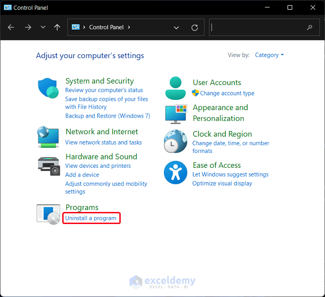Click the search magnifier icon
Viewport: 325px width, 297px height.
click(x=310, y=27)
